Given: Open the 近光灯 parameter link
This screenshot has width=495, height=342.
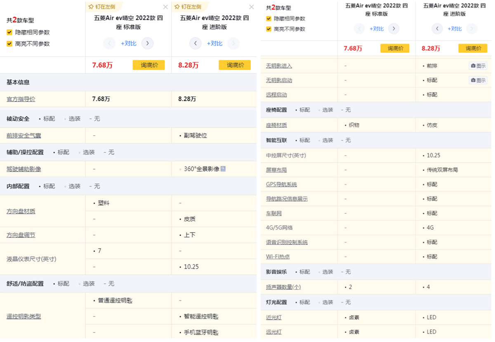Looking at the screenshot, I should pos(274,317).
